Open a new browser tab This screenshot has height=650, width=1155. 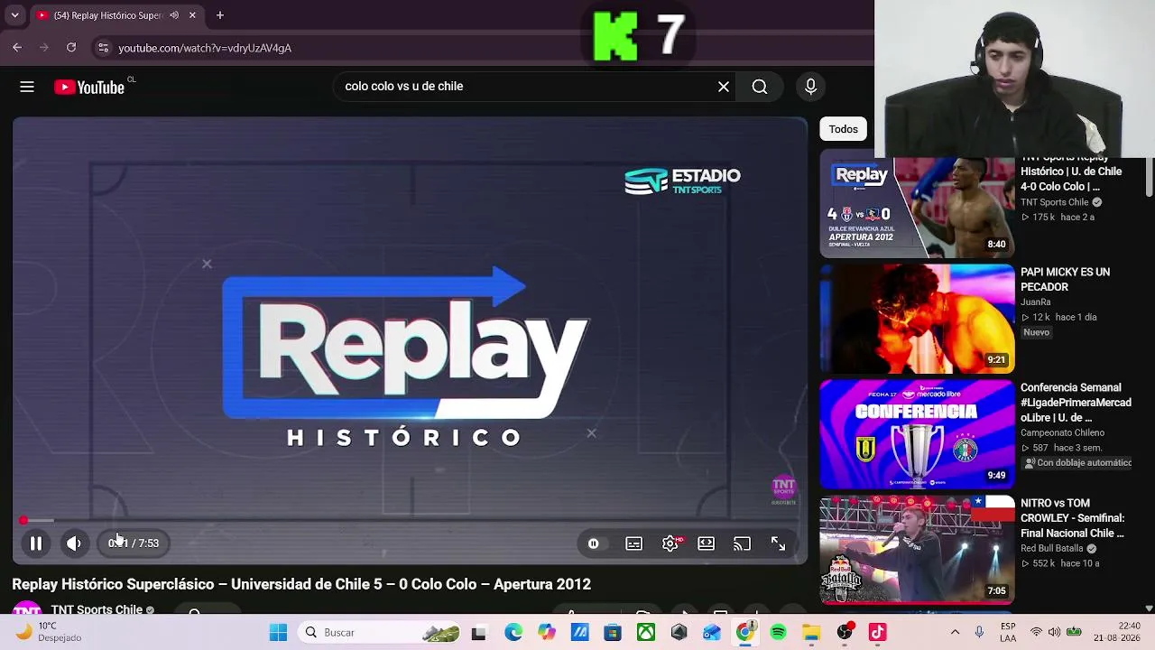click(x=219, y=15)
